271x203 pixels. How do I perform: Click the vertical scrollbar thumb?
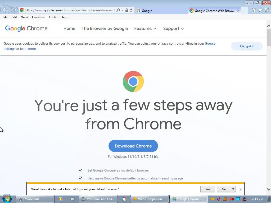click(x=269, y=38)
